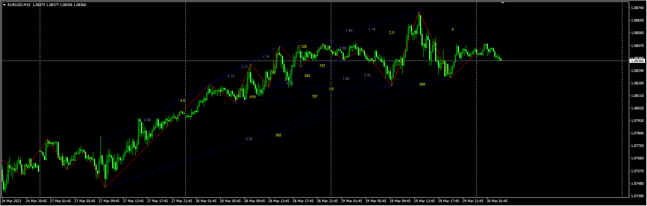This screenshot has height=206, width=647.
Task: Click the 2.88 ratio label
Action: point(147,120)
